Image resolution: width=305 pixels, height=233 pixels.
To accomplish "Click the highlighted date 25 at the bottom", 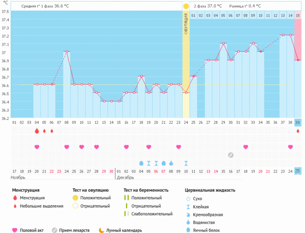I will [298, 171].
